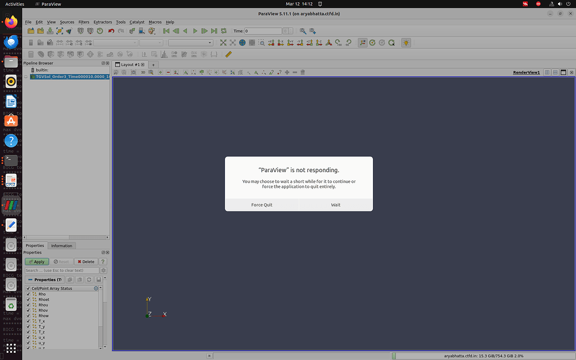
Task: Open the Filters menu
Action: click(x=83, y=22)
